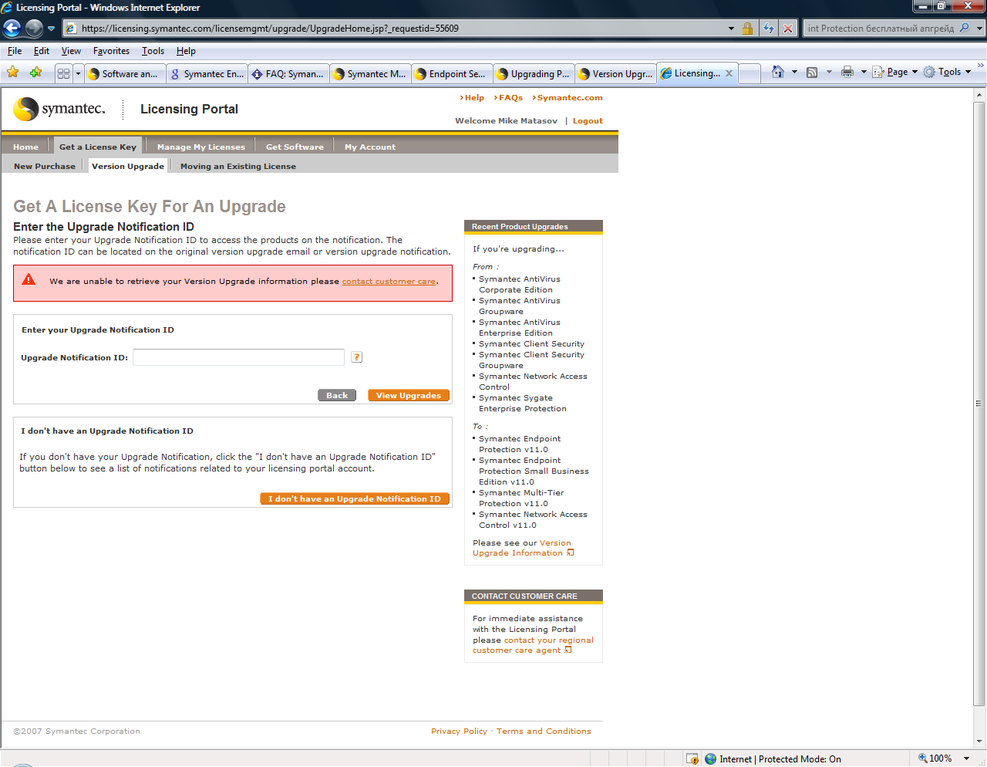Open the Tools gear dropdown in command bar
This screenshot has height=767, width=987.
(x=946, y=72)
